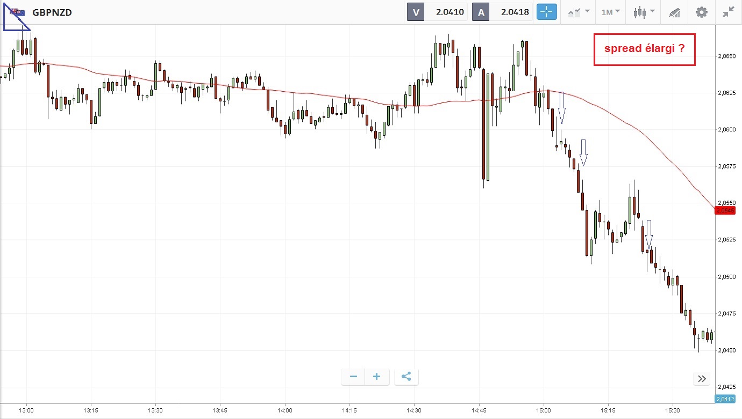Click the 15:00 time axis label

pos(544,410)
